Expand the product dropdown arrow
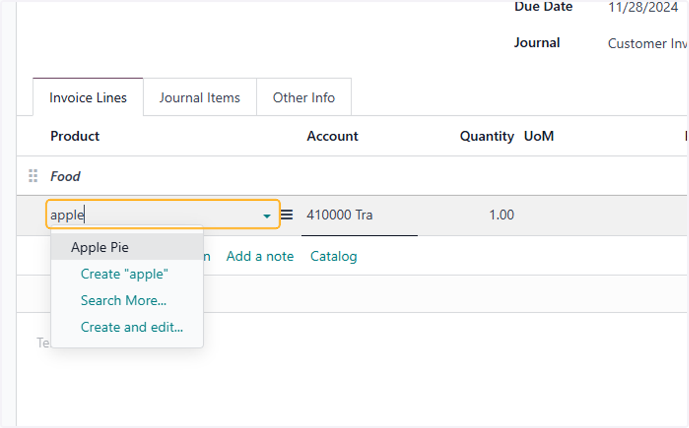Screen dimensions: 689x428 [x=267, y=216]
